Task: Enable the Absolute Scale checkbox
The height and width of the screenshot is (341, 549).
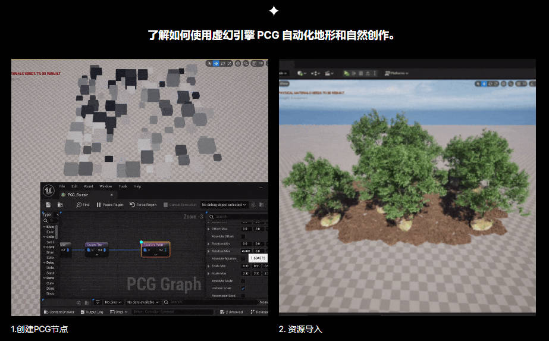Action: pyautogui.click(x=243, y=281)
